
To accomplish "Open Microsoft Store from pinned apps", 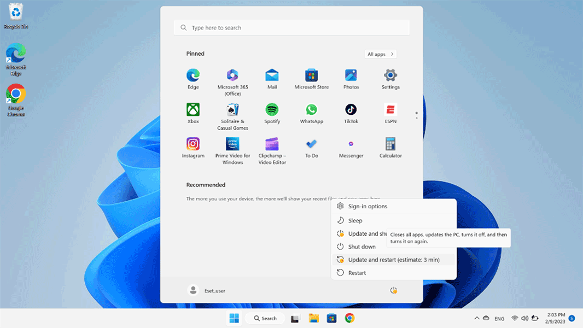I will [x=311, y=75].
